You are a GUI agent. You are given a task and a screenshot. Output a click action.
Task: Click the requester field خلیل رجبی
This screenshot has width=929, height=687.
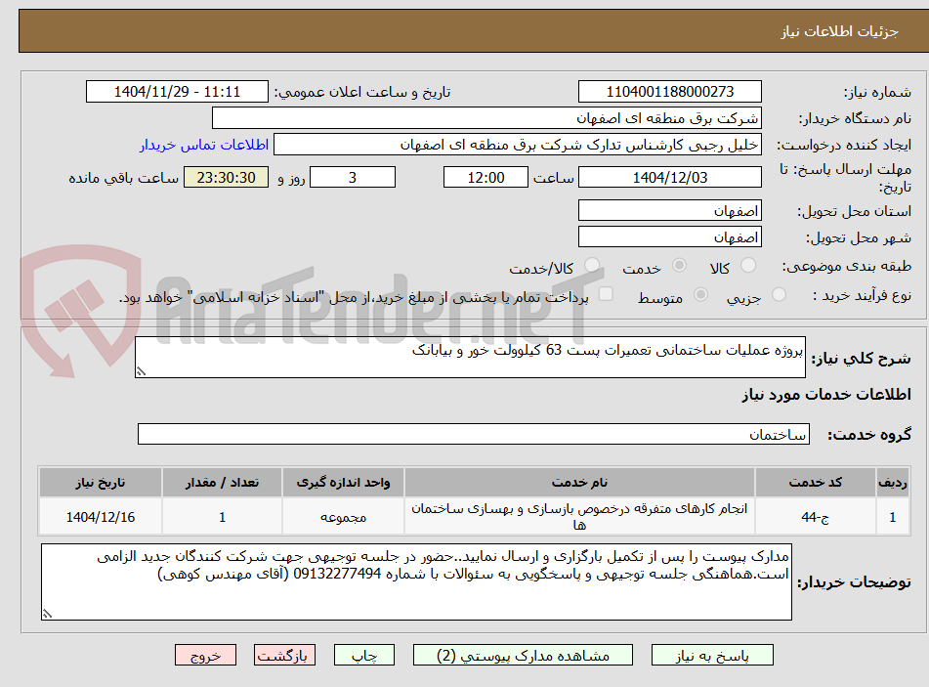click(x=517, y=145)
